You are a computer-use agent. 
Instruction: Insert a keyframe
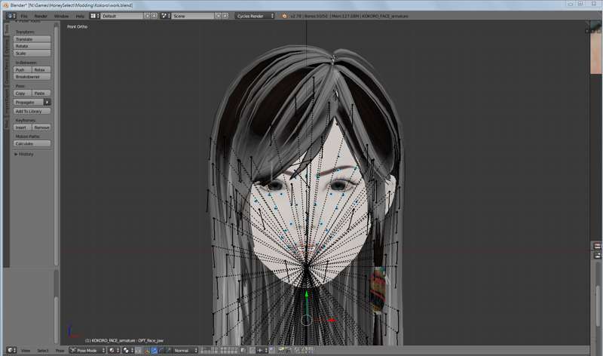pos(23,127)
